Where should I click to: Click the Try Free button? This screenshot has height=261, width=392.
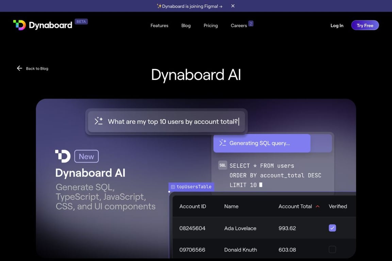tap(365, 25)
